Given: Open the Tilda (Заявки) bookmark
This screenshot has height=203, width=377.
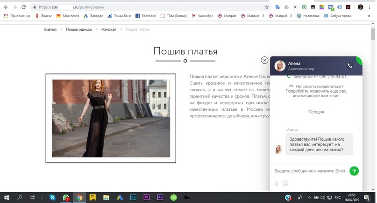Looking at the screenshot, I should (x=174, y=16).
